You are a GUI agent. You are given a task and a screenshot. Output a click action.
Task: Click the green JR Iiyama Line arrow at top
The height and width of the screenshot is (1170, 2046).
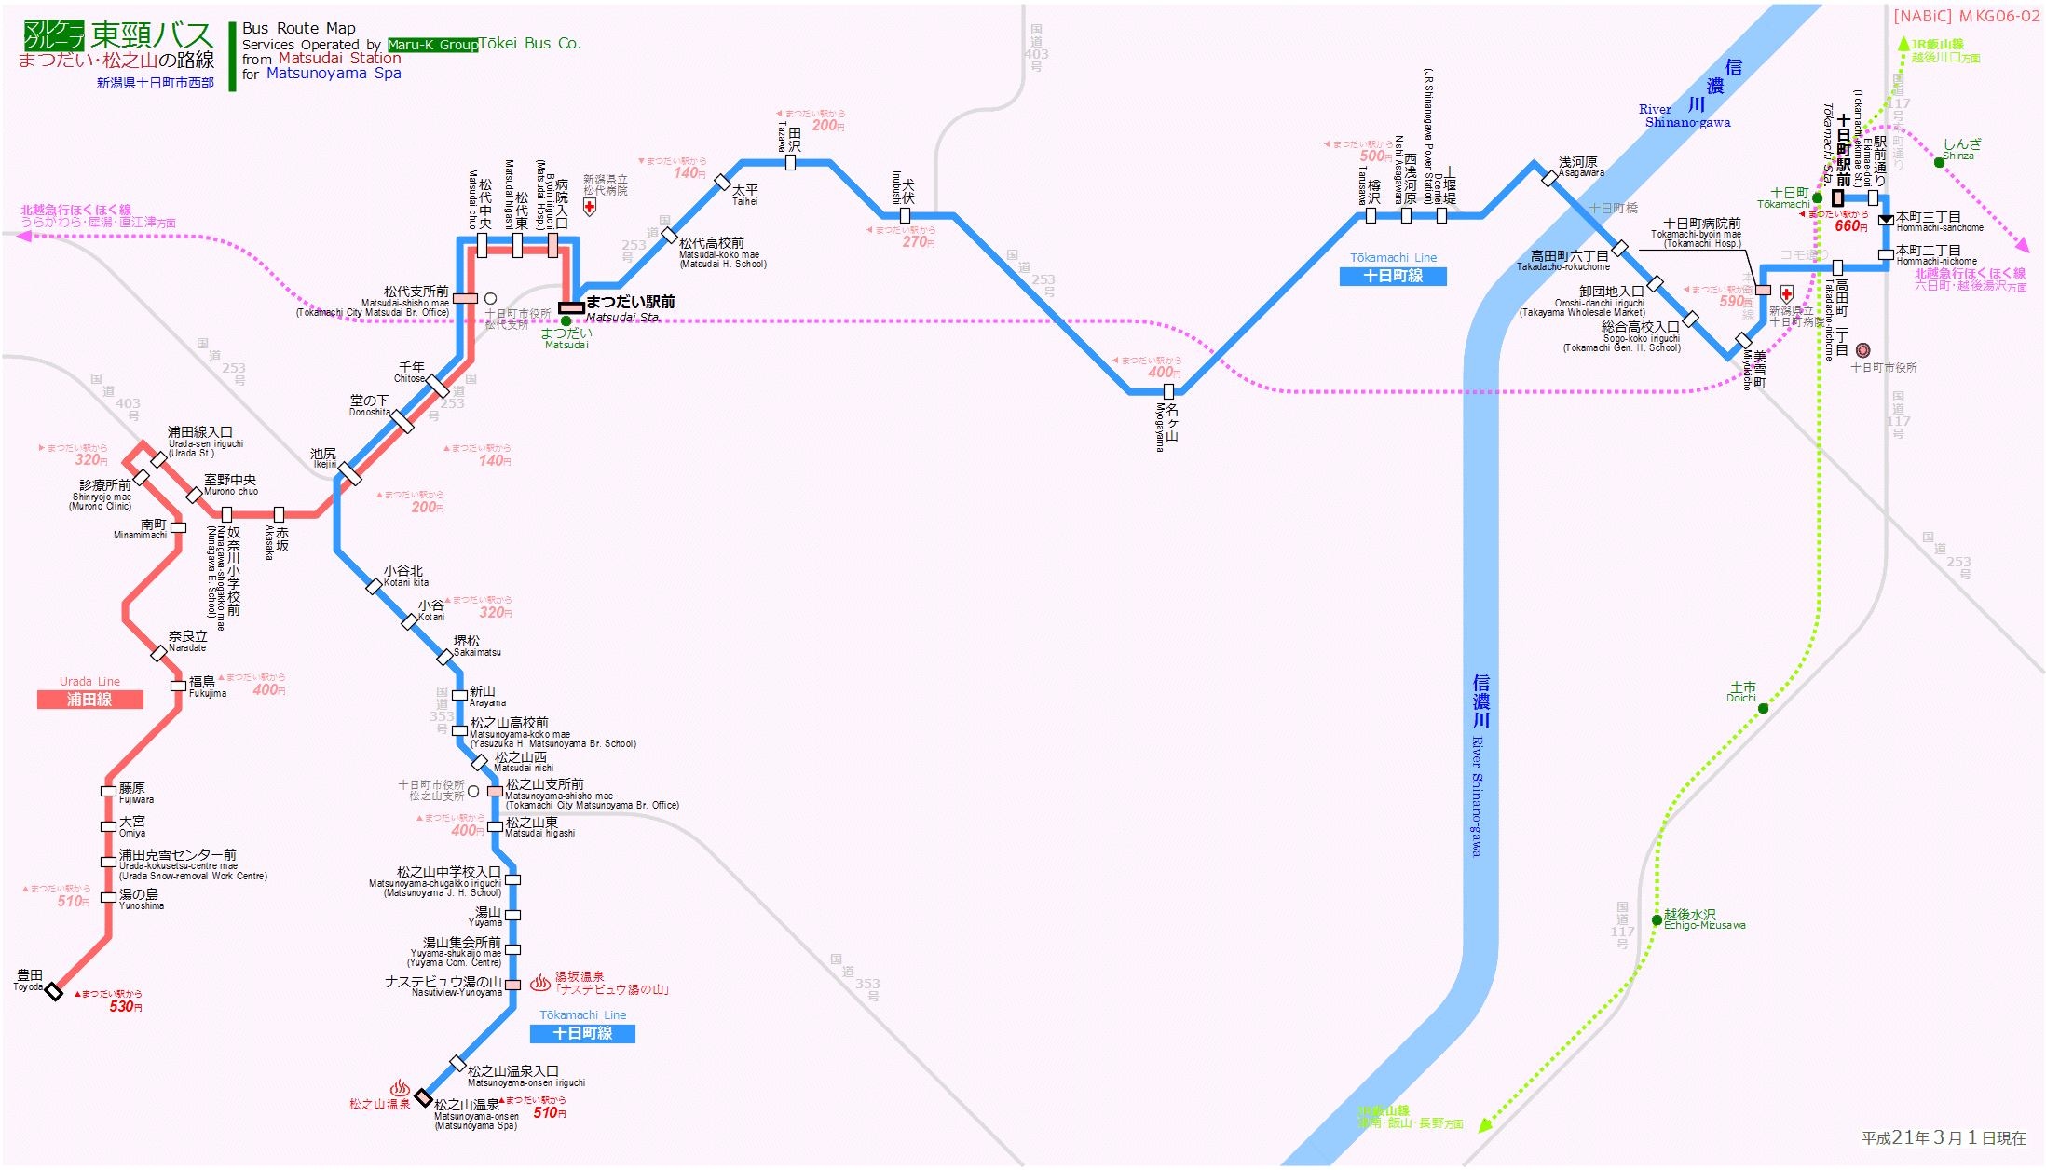(x=1903, y=44)
